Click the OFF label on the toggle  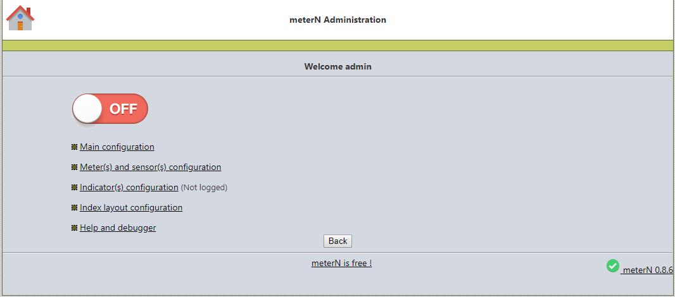[123, 109]
